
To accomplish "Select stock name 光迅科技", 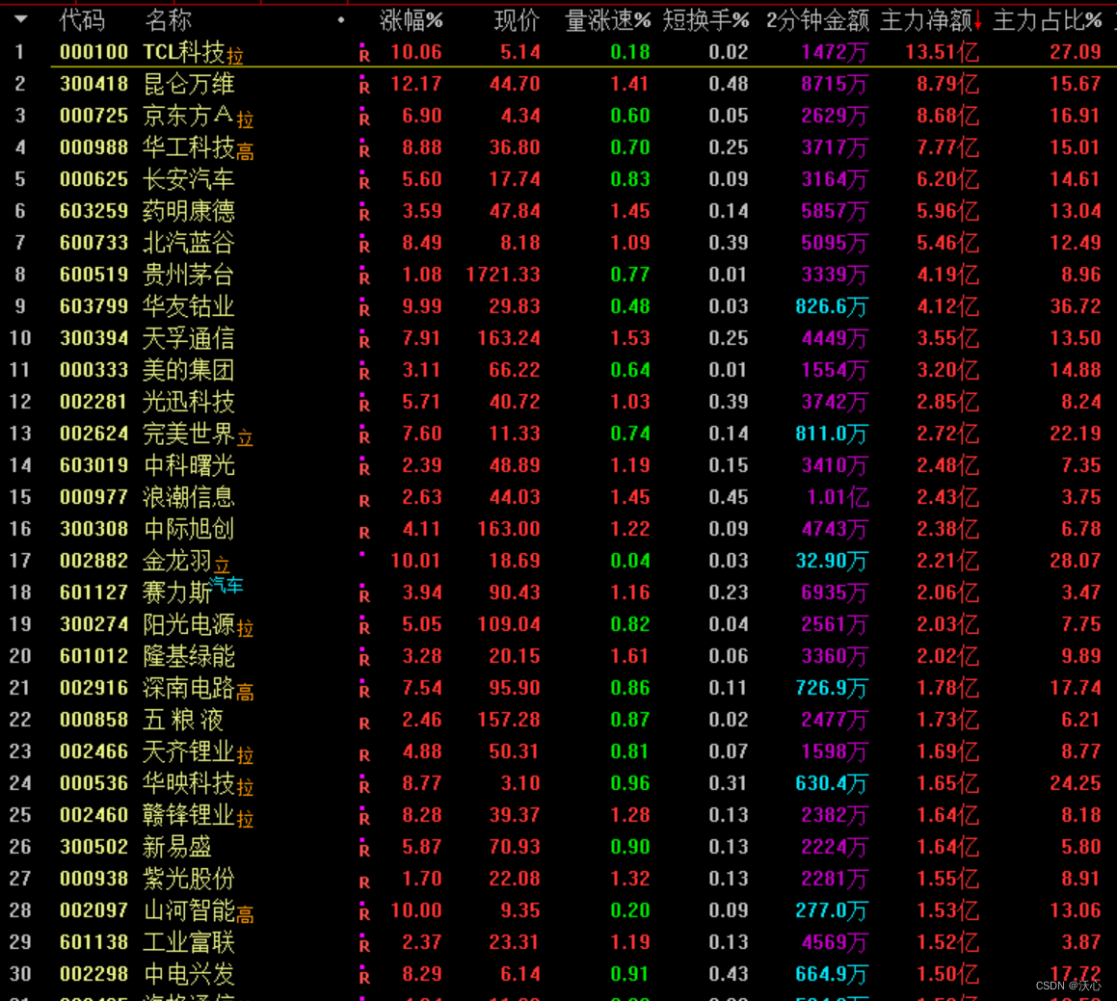I will 189,403.
